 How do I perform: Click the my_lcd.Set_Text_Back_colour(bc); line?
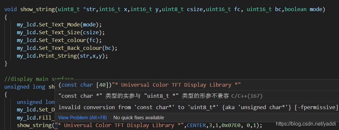pos(67,48)
